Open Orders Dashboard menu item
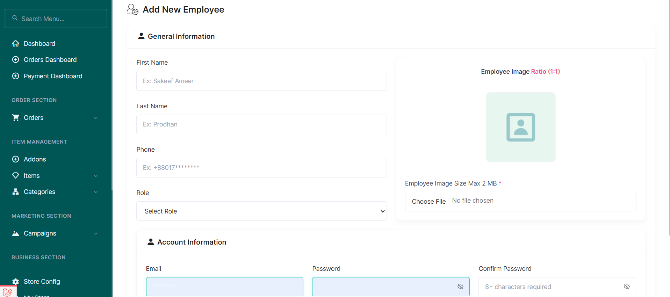The width and height of the screenshot is (670, 297). (50, 60)
